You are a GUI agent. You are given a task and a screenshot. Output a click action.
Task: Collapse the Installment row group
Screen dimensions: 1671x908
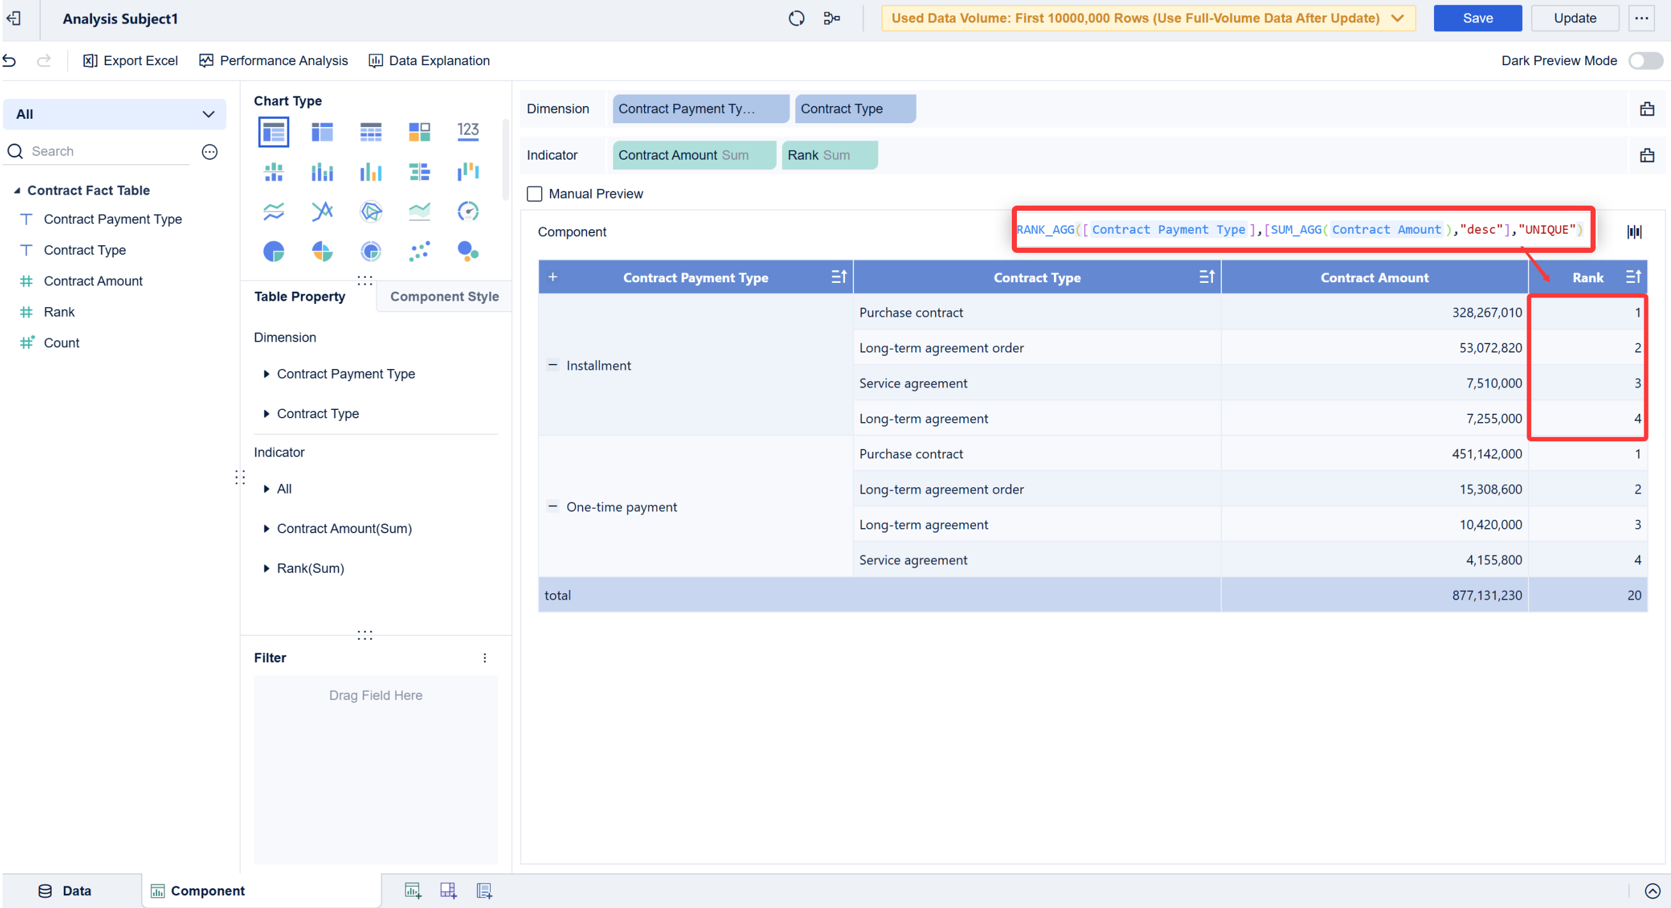[x=553, y=365]
